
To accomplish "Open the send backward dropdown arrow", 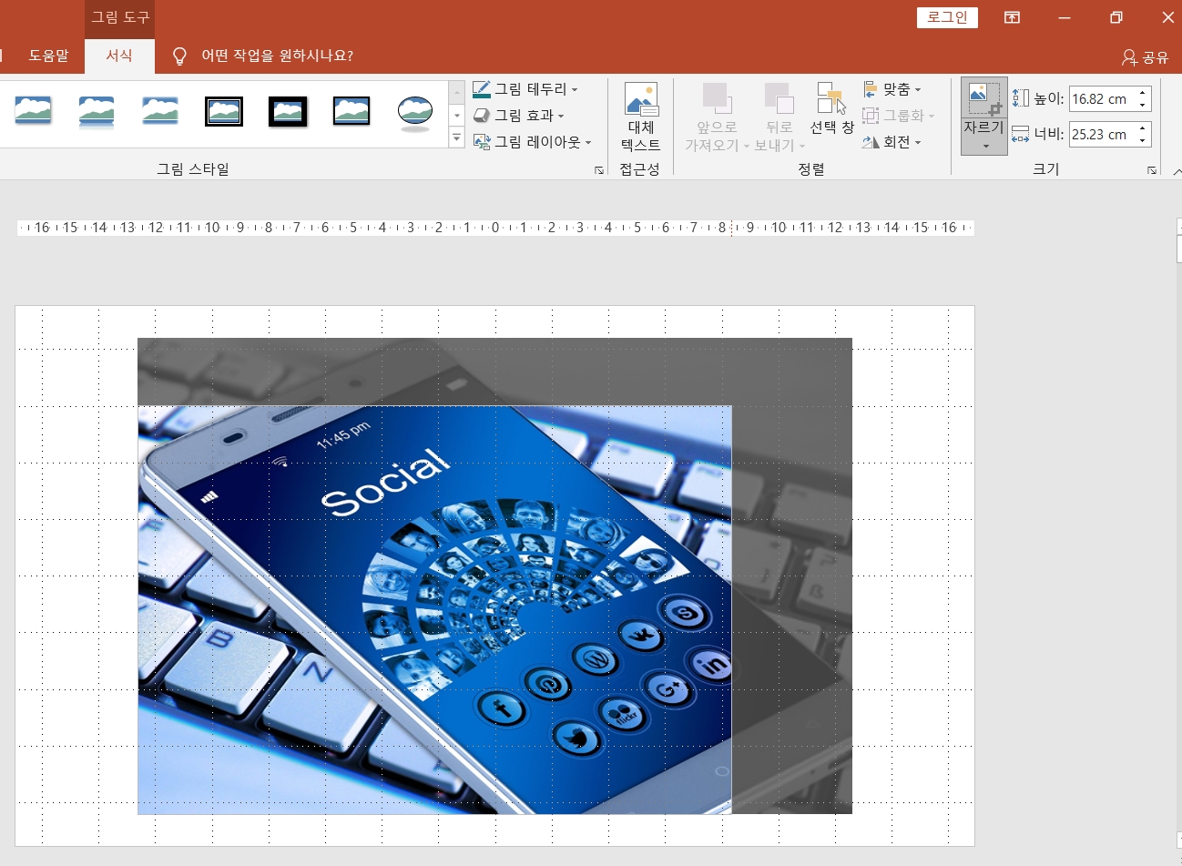I will (x=802, y=146).
